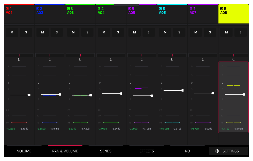Mute channel A01
This screenshot has width=253, height=161.
coord(12,32)
